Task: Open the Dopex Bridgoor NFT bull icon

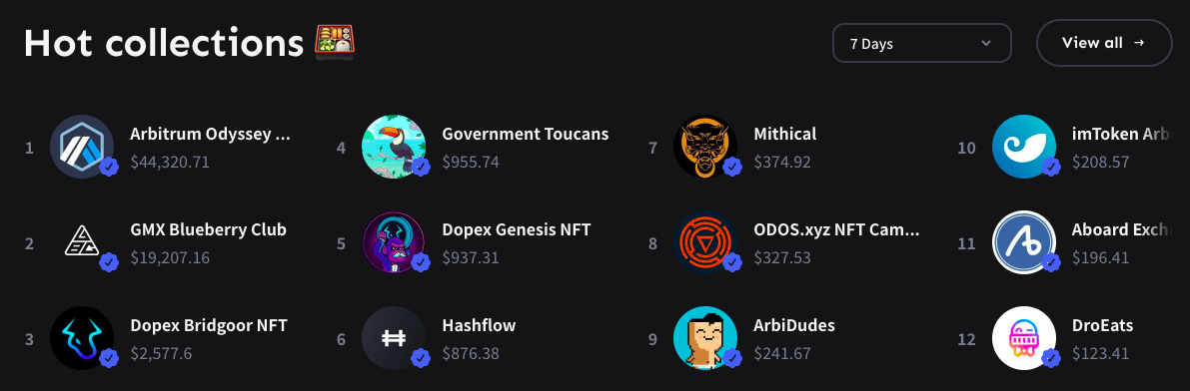Action: click(x=82, y=338)
